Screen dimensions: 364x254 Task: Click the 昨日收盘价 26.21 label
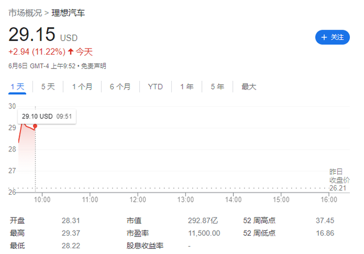point(339,179)
